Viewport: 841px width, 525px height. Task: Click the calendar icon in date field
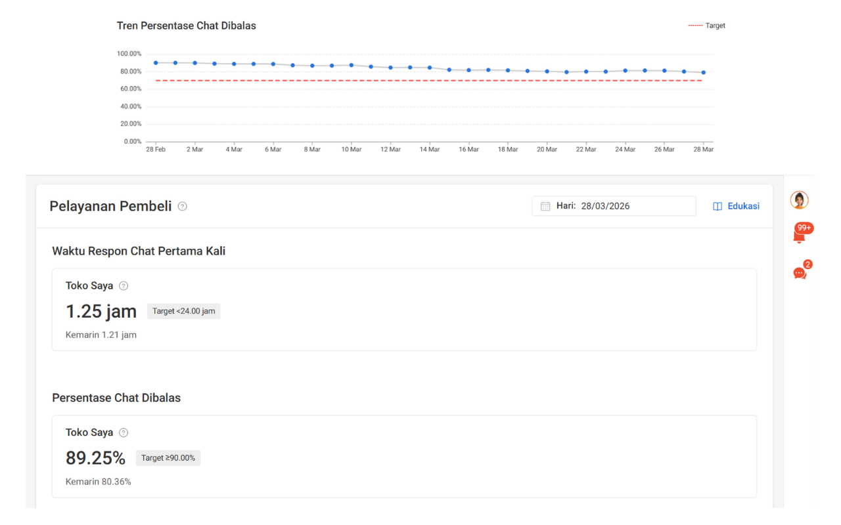545,206
